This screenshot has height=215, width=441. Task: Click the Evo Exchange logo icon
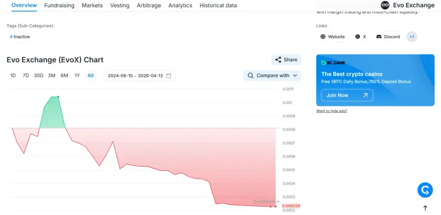tap(385, 5)
